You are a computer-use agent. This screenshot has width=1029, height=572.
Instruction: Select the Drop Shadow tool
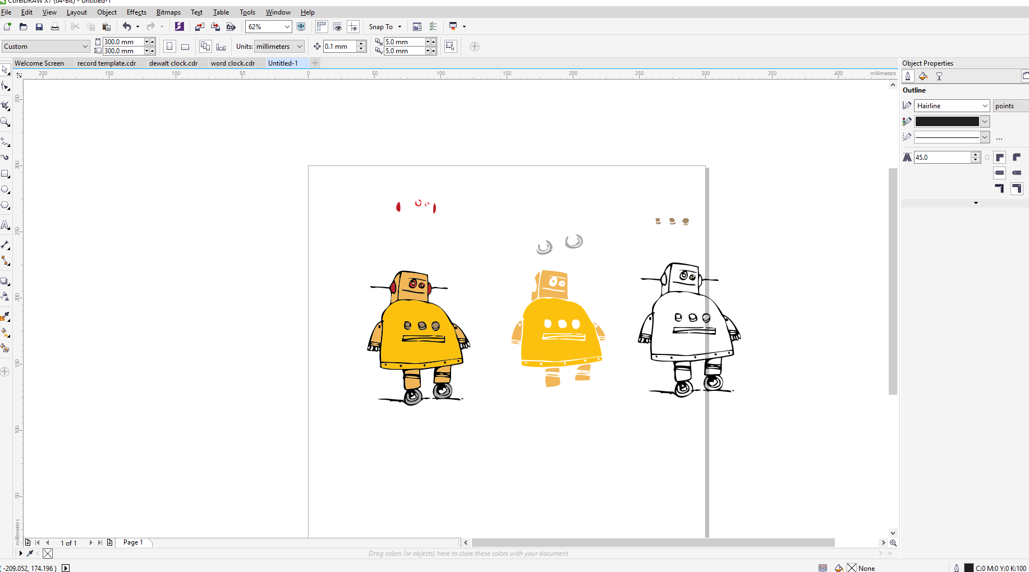coord(5,281)
